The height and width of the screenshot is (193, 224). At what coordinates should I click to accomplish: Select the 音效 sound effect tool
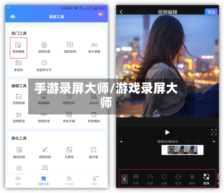(178, 180)
